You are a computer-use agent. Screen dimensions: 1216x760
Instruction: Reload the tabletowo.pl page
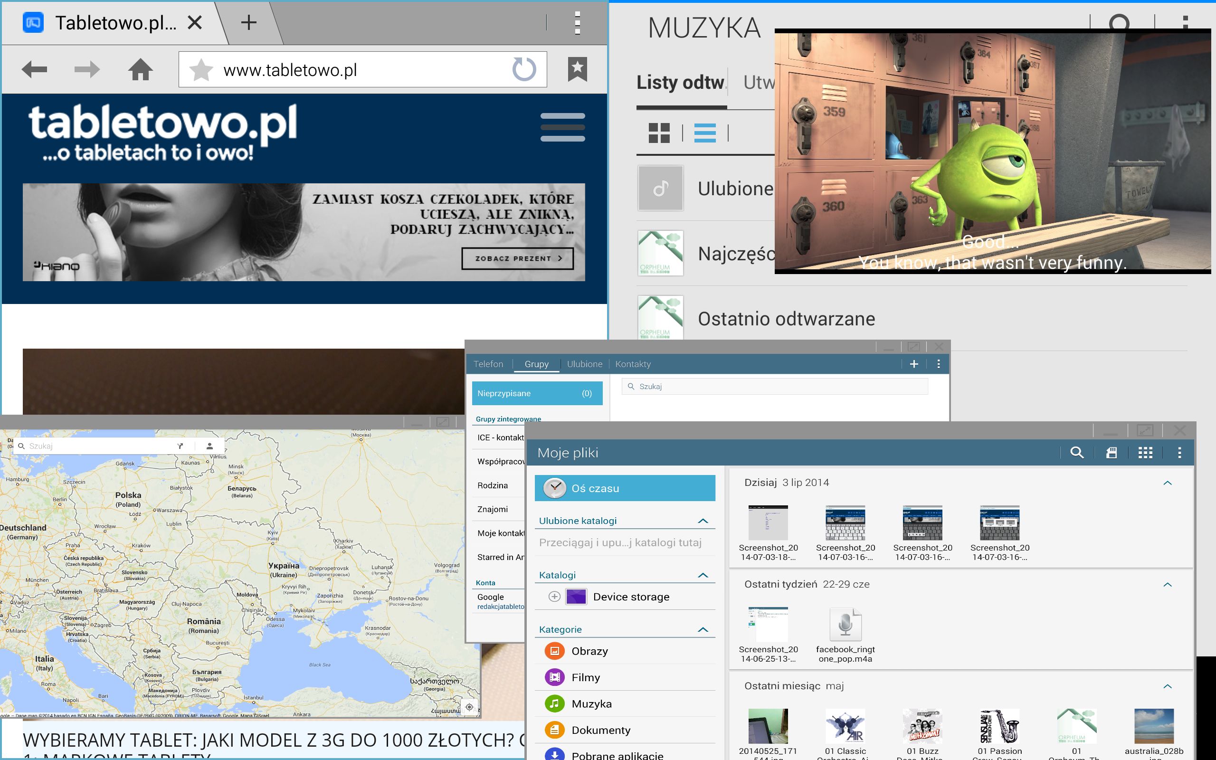524,69
